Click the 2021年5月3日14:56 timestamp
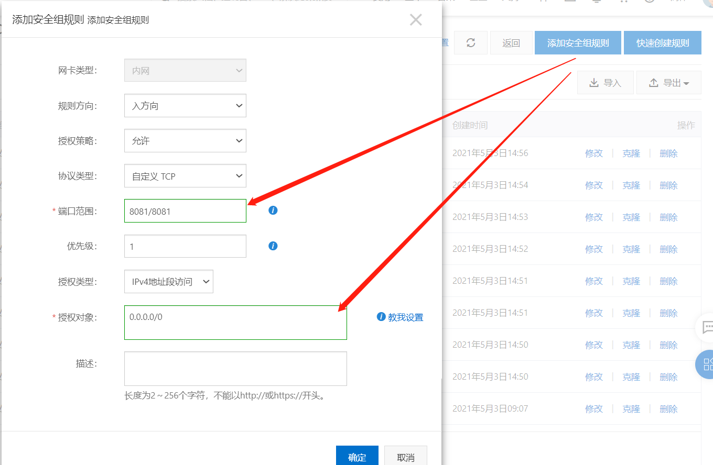713x465 pixels. (x=490, y=153)
